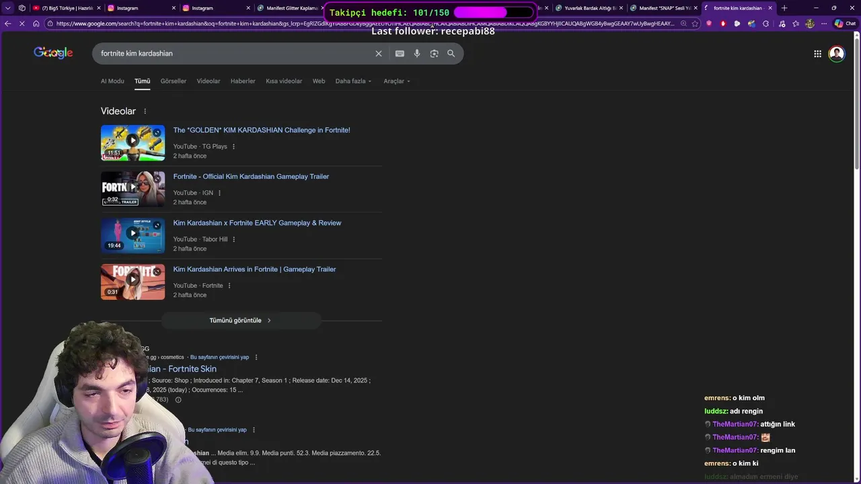Open the workspaces icon beside the tabs

coord(22,8)
